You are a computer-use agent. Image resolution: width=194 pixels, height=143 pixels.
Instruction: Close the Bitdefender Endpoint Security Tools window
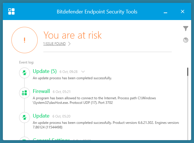tap(183, 12)
